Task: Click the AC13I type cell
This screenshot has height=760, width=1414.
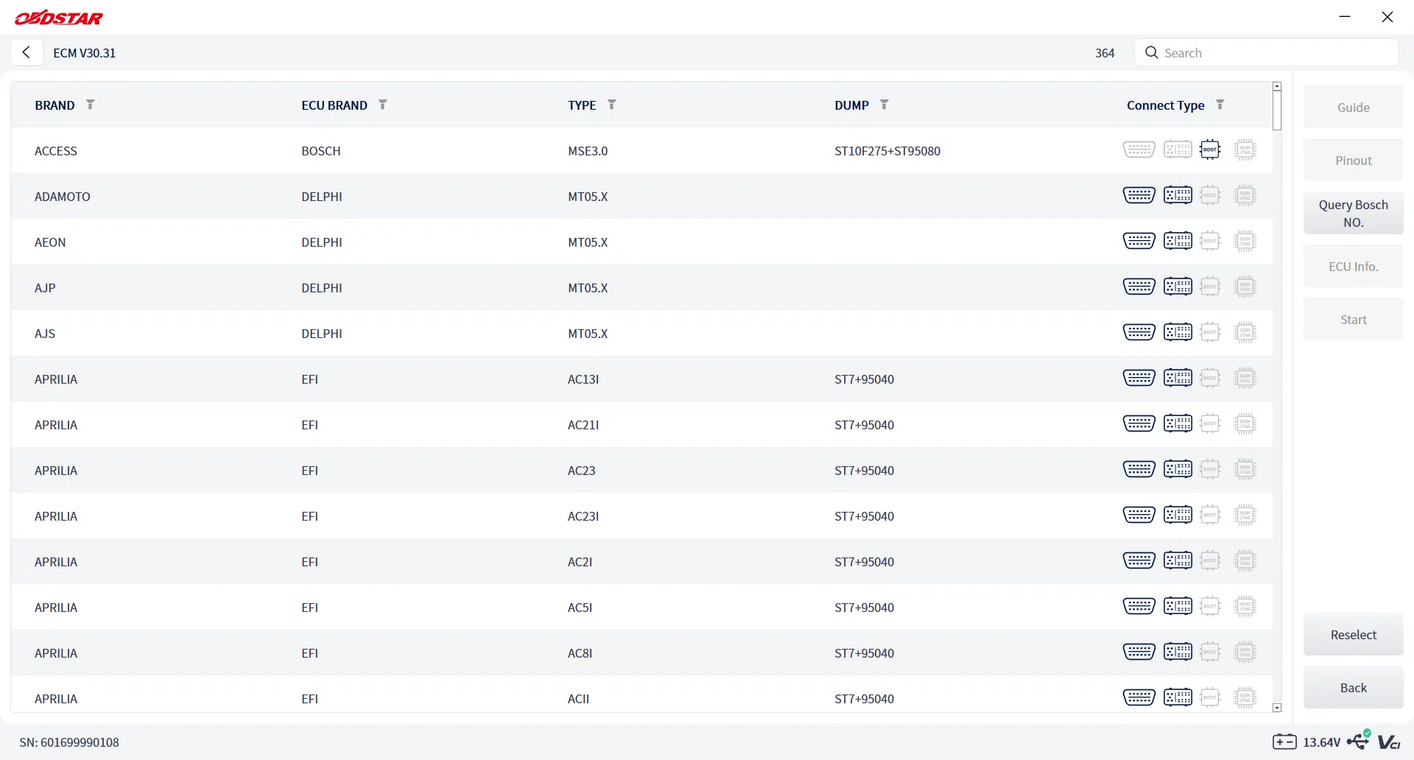Action: 583,379
